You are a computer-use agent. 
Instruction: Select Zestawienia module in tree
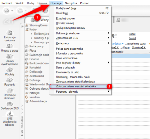37,76
